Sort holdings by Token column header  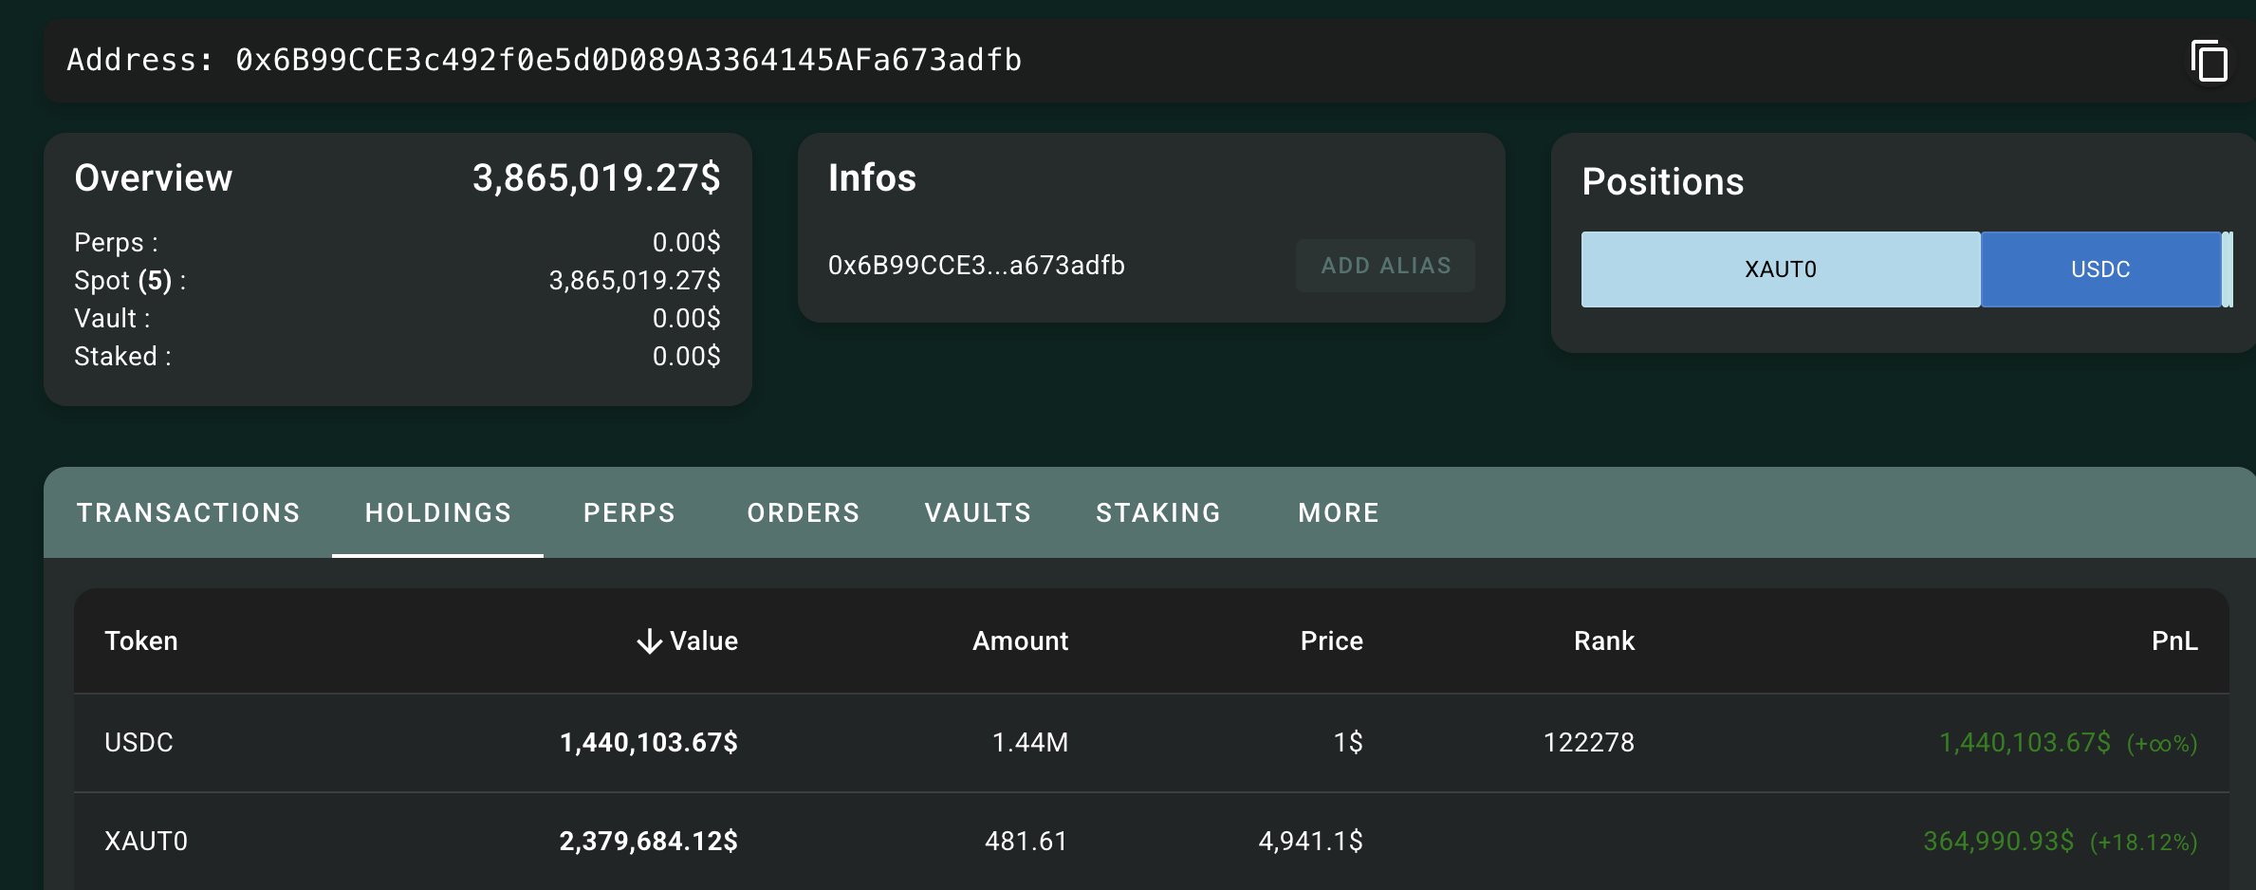tap(141, 641)
